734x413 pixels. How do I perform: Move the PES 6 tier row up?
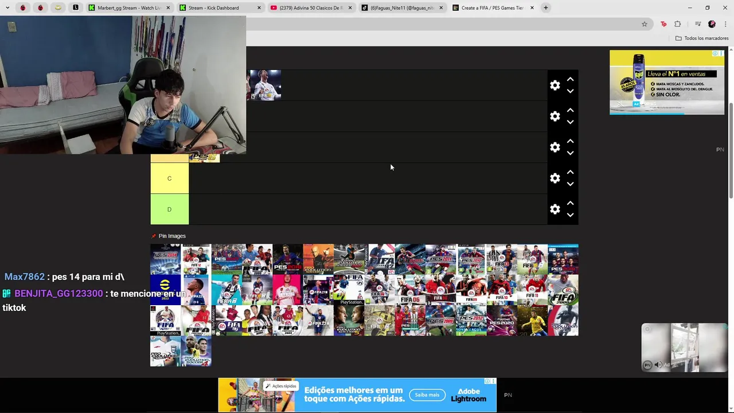point(570,141)
